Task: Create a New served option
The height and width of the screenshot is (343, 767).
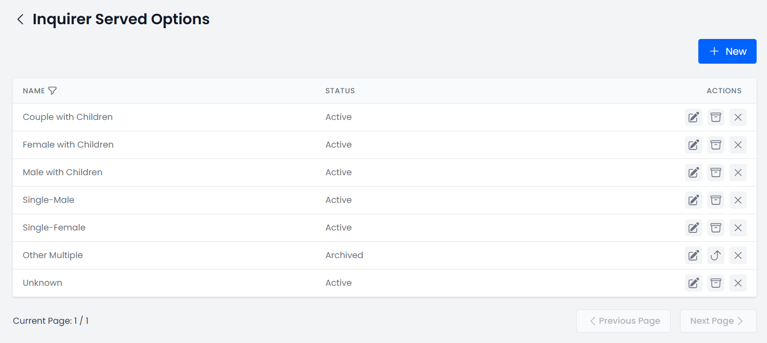Action: tap(727, 51)
